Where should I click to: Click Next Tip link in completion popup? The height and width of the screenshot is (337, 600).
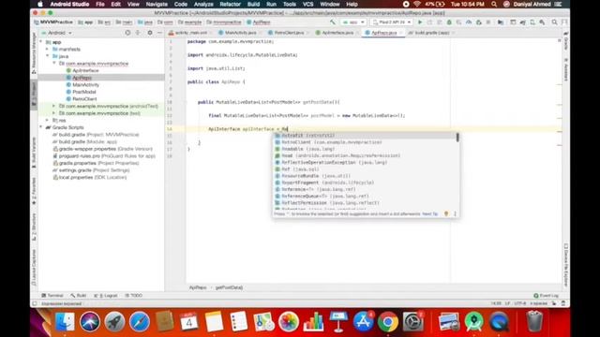pos(429,214)
